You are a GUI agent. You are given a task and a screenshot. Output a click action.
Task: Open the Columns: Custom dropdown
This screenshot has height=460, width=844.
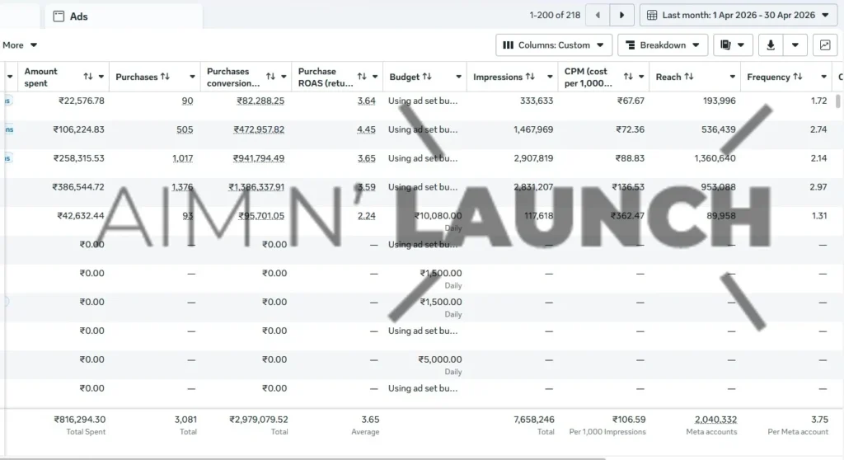point(554,45)
